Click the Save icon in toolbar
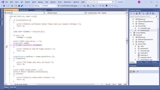 [19, 6]
